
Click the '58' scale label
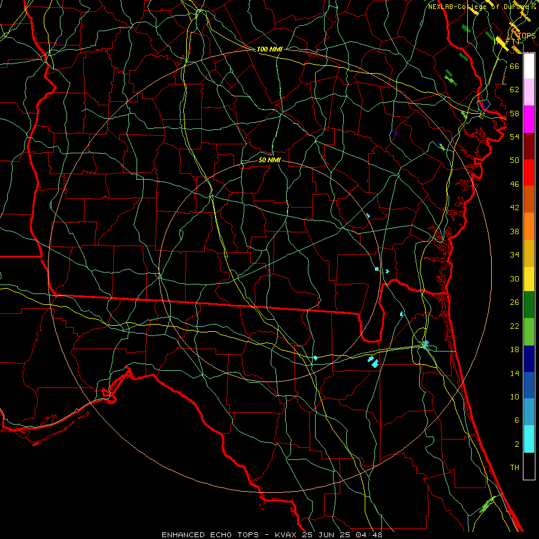coord(514,113)
